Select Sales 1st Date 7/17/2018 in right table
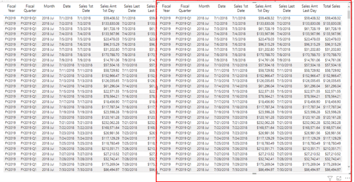 [240, 102]
